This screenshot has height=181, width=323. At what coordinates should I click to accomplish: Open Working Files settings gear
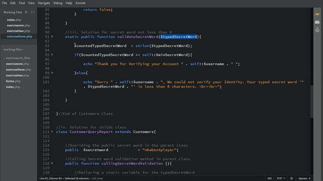pos(26,12)
